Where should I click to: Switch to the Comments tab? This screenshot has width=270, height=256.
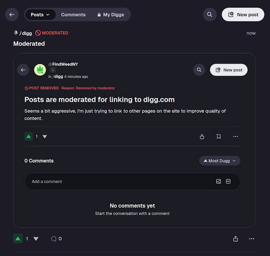(73, 15)
